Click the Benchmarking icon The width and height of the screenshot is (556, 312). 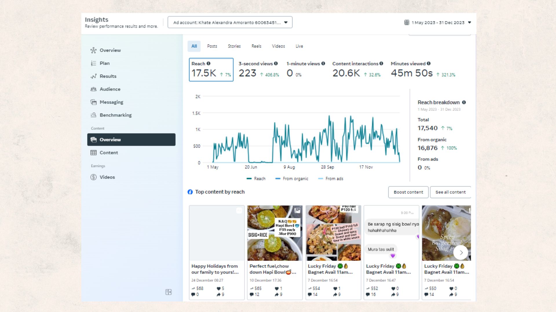pos(93,115)
